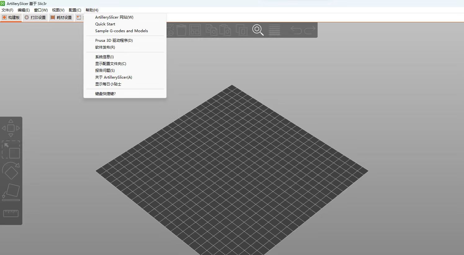Select the Place on face tool
This screenshot has width=464, height=255.
click(x=11, y=192)
